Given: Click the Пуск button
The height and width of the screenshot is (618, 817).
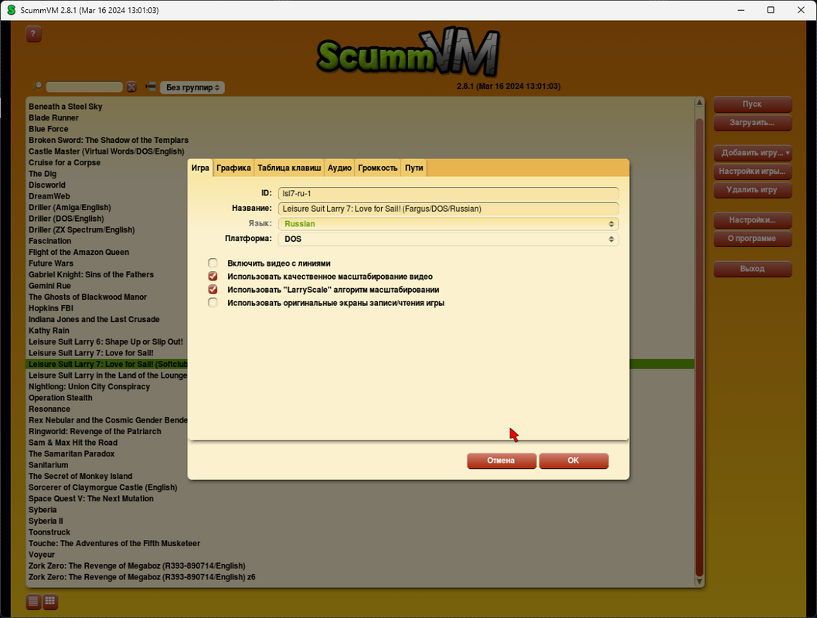Looking at the screenshot, I should [752, 104].
